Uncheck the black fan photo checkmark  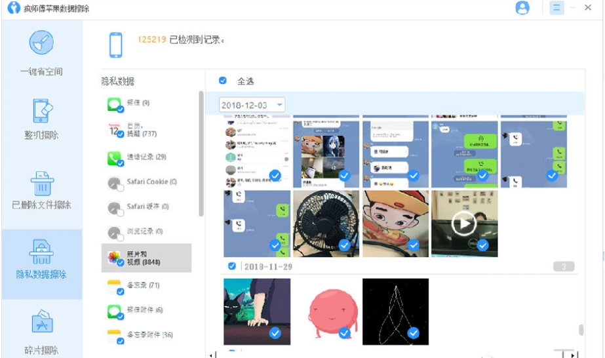click(x=344, y=245)
